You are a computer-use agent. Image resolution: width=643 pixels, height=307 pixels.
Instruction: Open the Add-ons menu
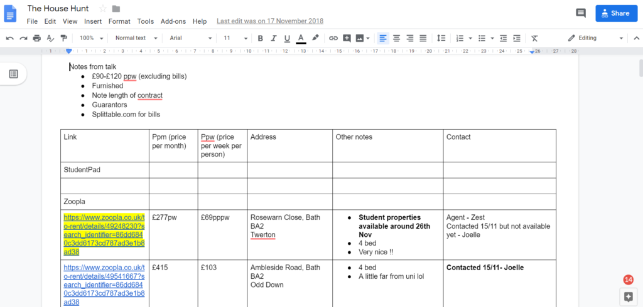[x=173, y=21]
